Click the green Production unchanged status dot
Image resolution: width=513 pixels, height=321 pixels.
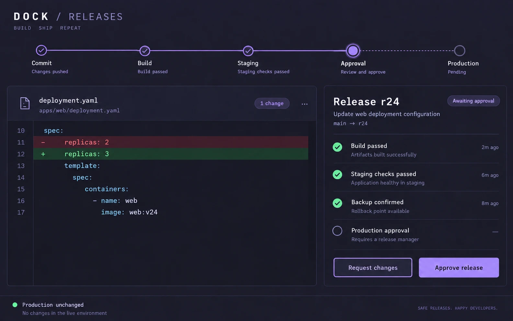coord(15,305)
